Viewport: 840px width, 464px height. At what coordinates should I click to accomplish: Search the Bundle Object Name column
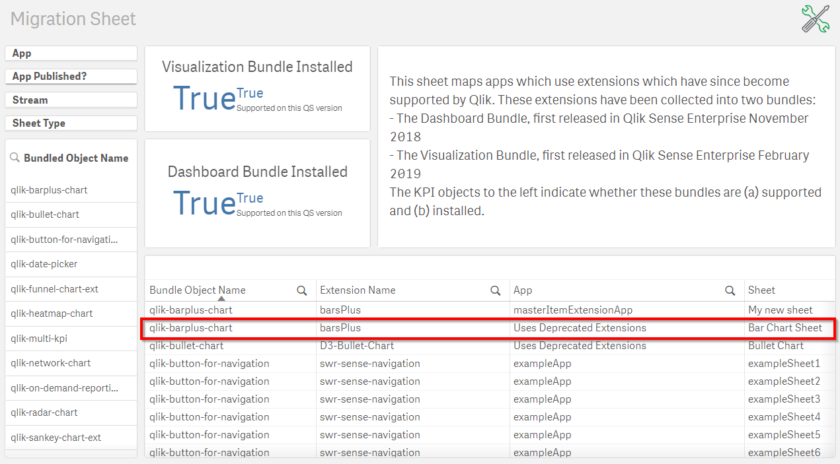click(302, 290)
